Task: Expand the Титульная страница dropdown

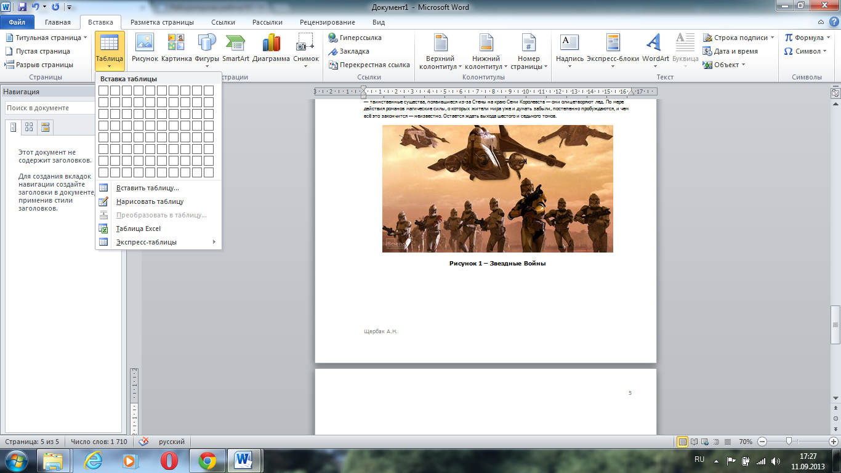Action: pyautogui.click(x=85, y=38)
